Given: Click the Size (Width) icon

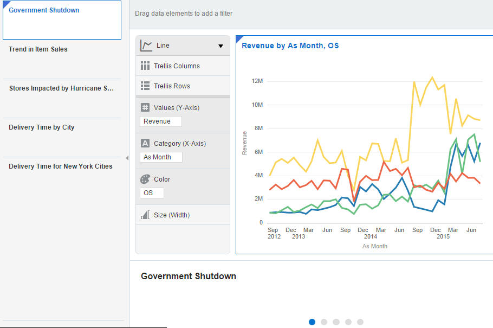Looking at the screenshot, I should point(145,215).
